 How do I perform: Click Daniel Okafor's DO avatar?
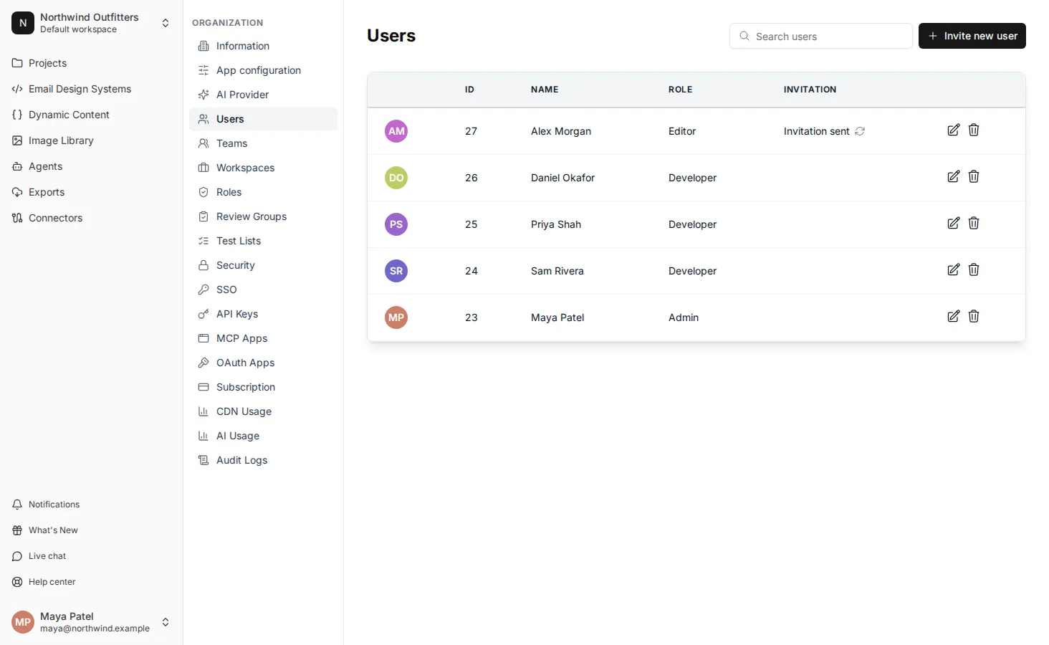(x=396, y=178)
